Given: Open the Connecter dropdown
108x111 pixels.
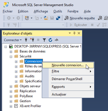Looking at the screenshot, I should [x=13, y=40].
